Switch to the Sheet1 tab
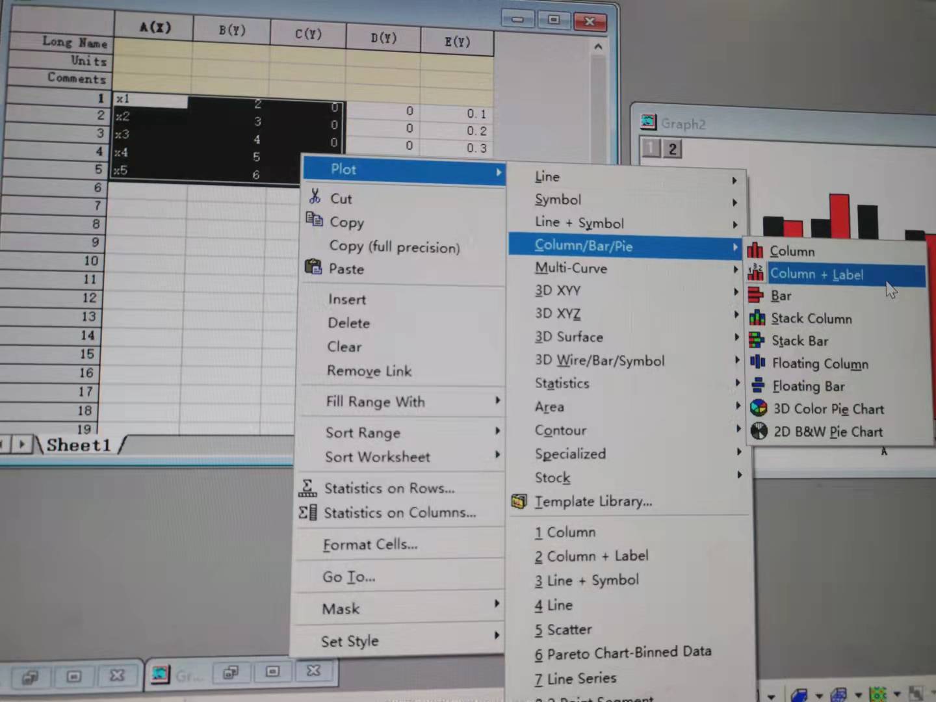This screenshot has width=936, height=702. (78, 445)
